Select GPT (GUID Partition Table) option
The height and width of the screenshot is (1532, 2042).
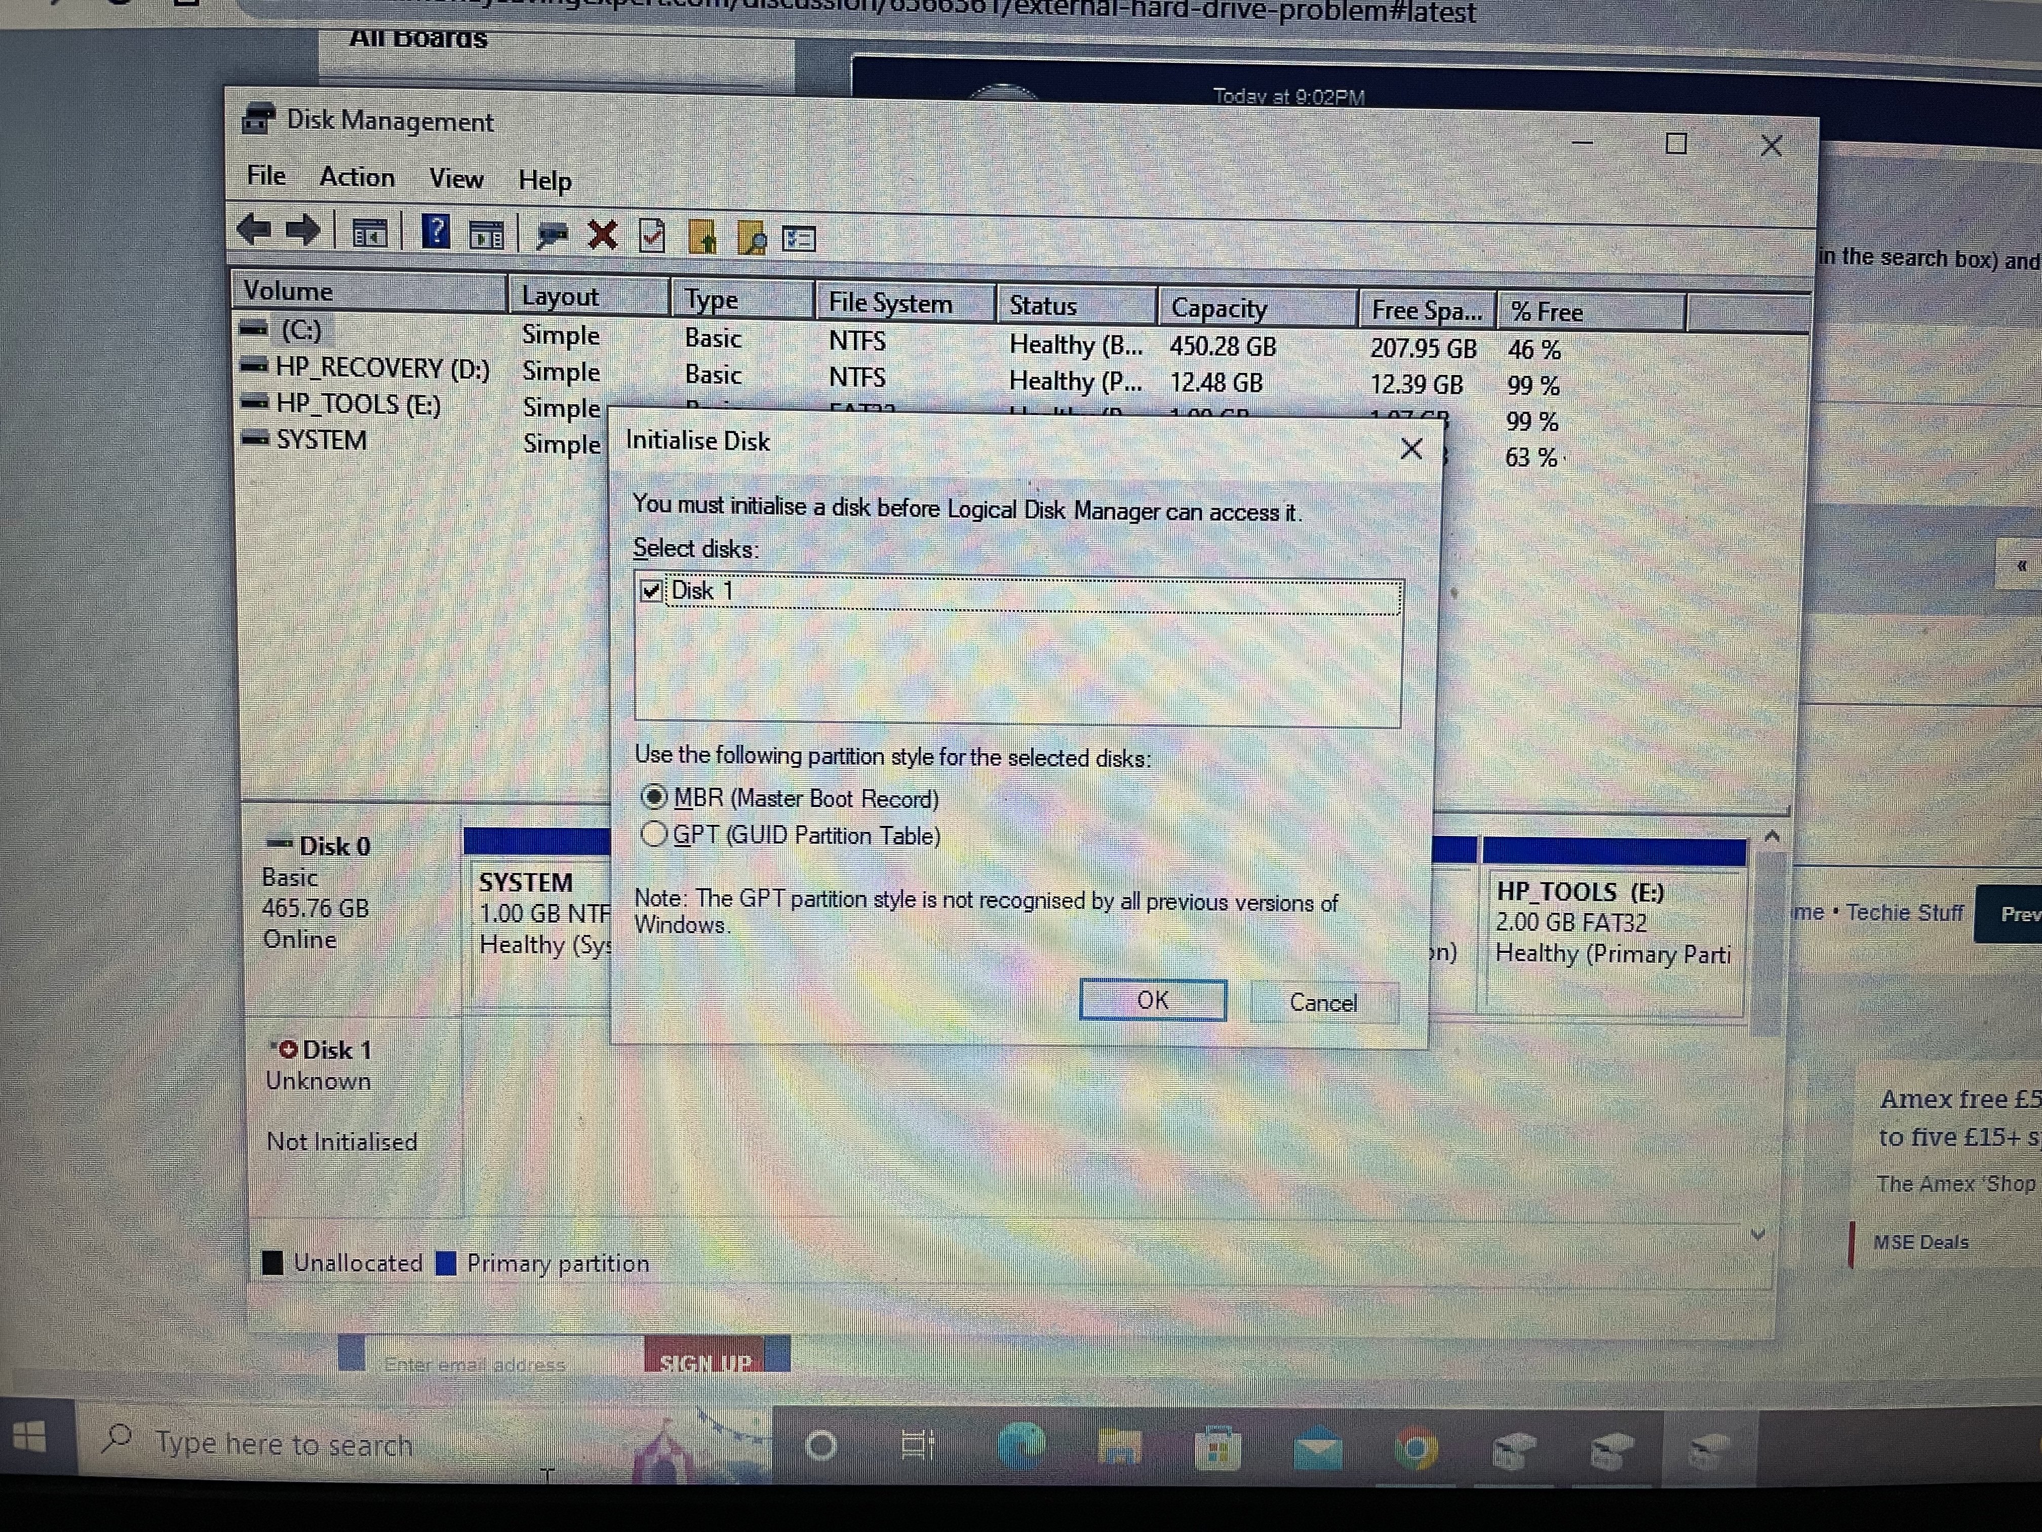point(654,834)
